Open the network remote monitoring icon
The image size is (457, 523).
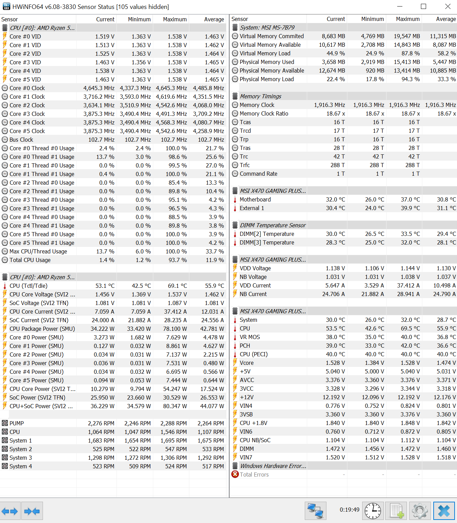[x=315, y=511]
